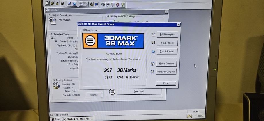Click the icon beside Hardware Upgrade

pos(152,72)
